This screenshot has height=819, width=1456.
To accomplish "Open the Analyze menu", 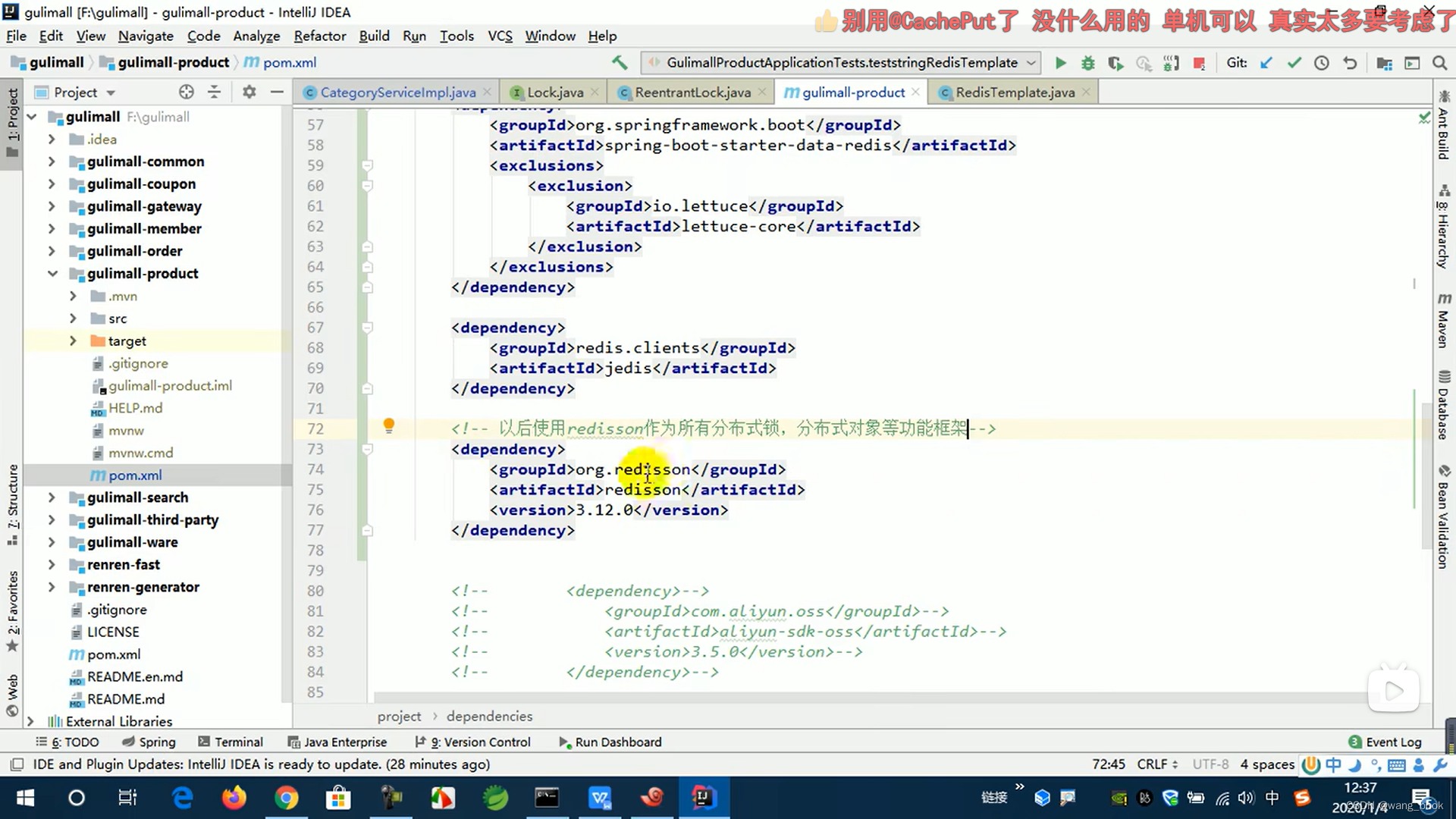I will click(256, 36).
